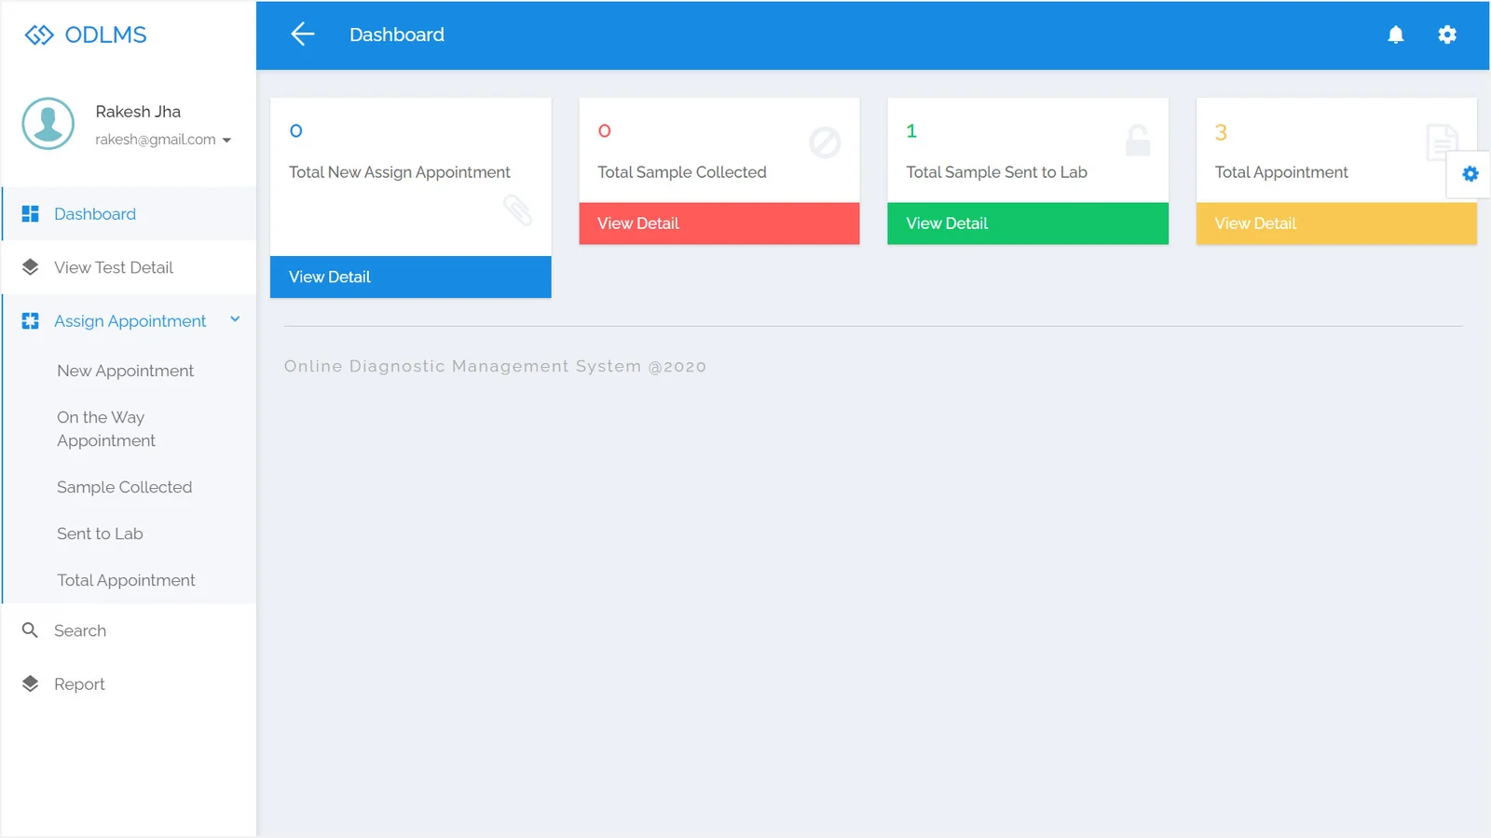Screen dimensions: 1491x838
Task: Click the Search magnifier icon in sidebar
Action: [30, 630]
